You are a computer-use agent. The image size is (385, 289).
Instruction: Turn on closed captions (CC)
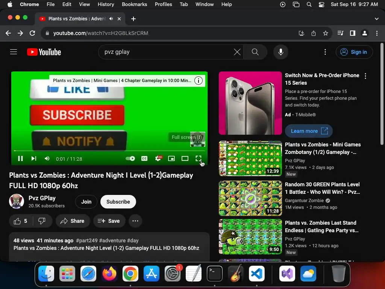coord(144,159)
